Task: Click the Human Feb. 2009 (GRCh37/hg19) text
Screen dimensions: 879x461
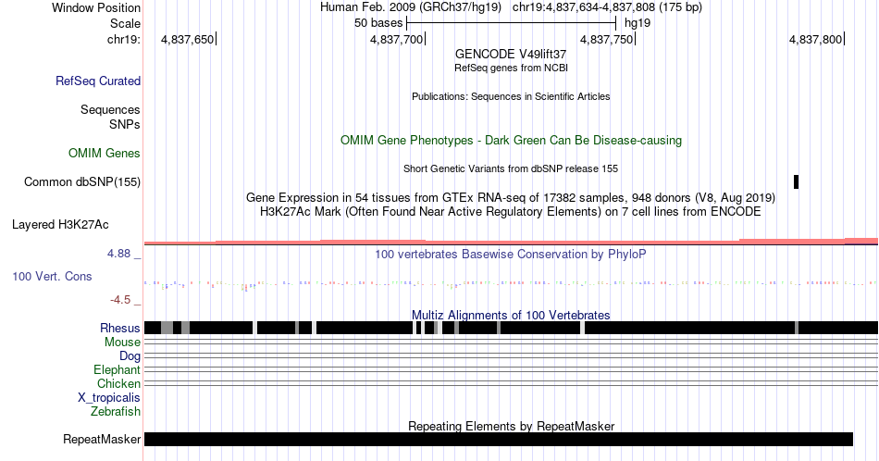Action: pyautogui.click(x=410, y=7)
